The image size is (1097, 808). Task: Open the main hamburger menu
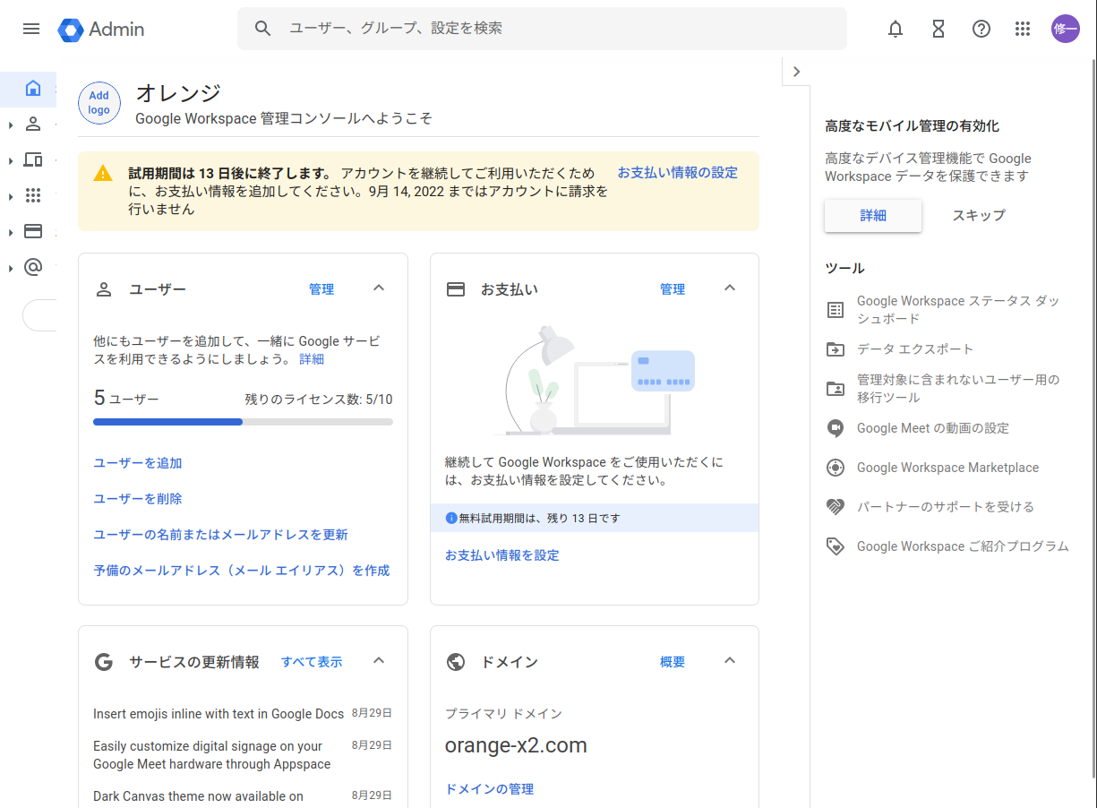(31, 29)
